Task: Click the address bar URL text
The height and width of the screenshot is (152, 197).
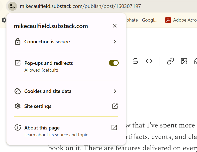Action: pos(80,6)
